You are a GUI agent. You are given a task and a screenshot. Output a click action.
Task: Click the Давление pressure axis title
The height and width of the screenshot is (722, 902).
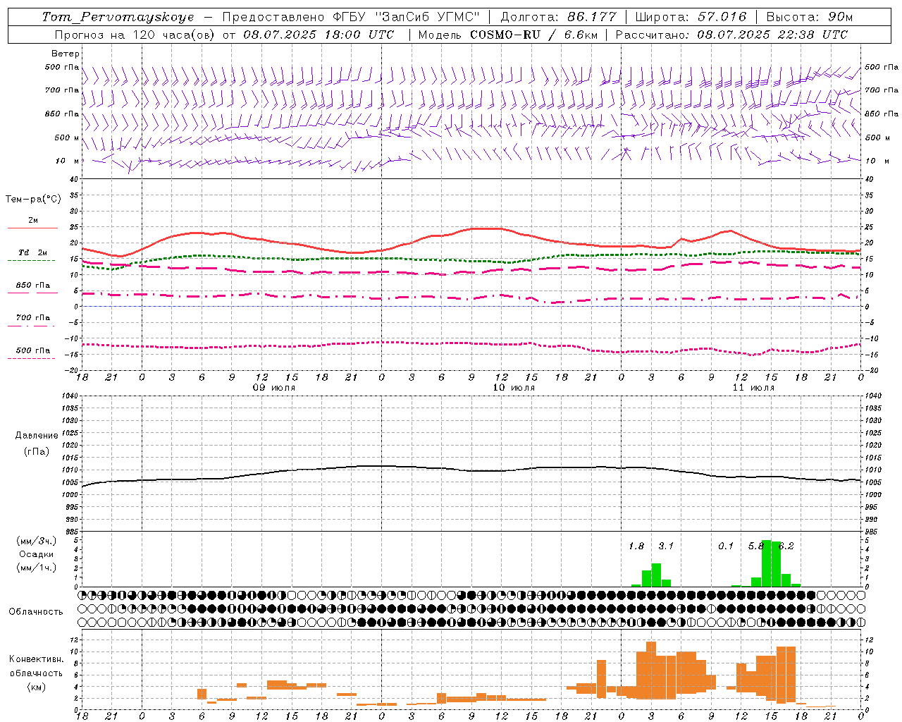(36, 436)
